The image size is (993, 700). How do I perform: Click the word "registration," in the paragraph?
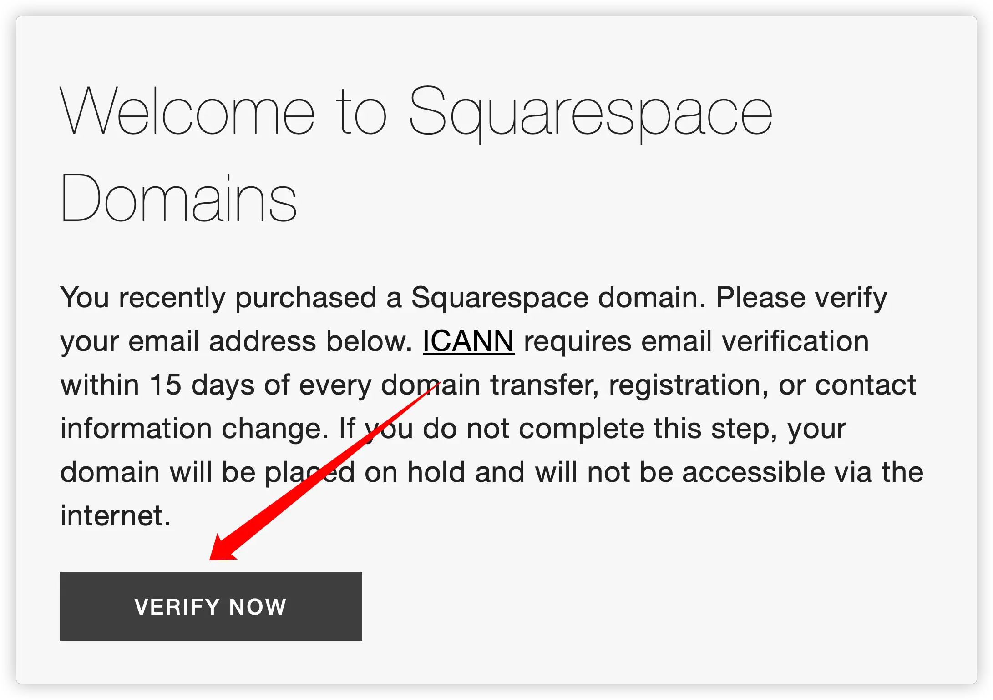tap(689, 385)
